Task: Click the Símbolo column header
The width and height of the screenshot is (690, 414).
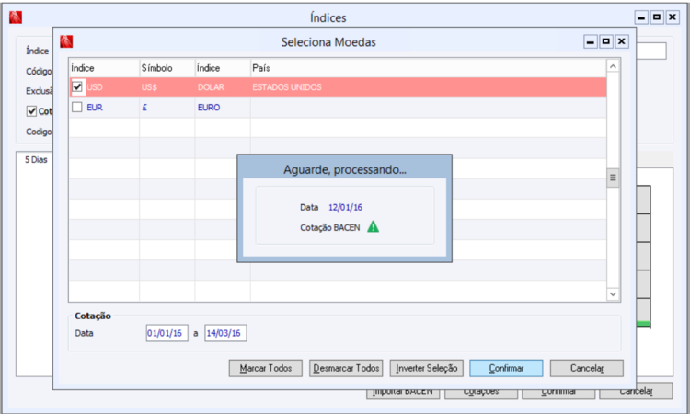Action: tap(167, 68)
